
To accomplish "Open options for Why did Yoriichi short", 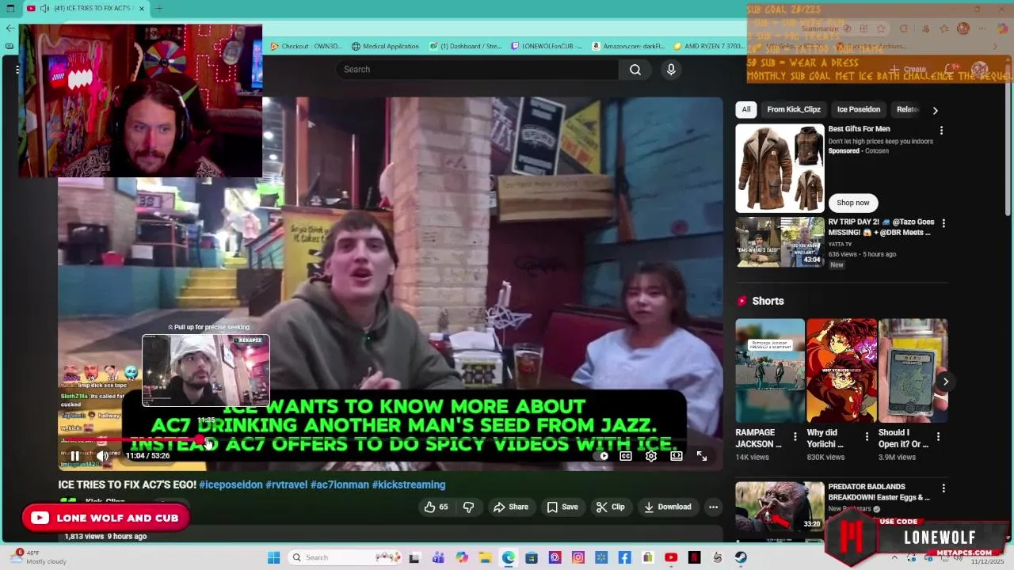I will pos(867,436).
